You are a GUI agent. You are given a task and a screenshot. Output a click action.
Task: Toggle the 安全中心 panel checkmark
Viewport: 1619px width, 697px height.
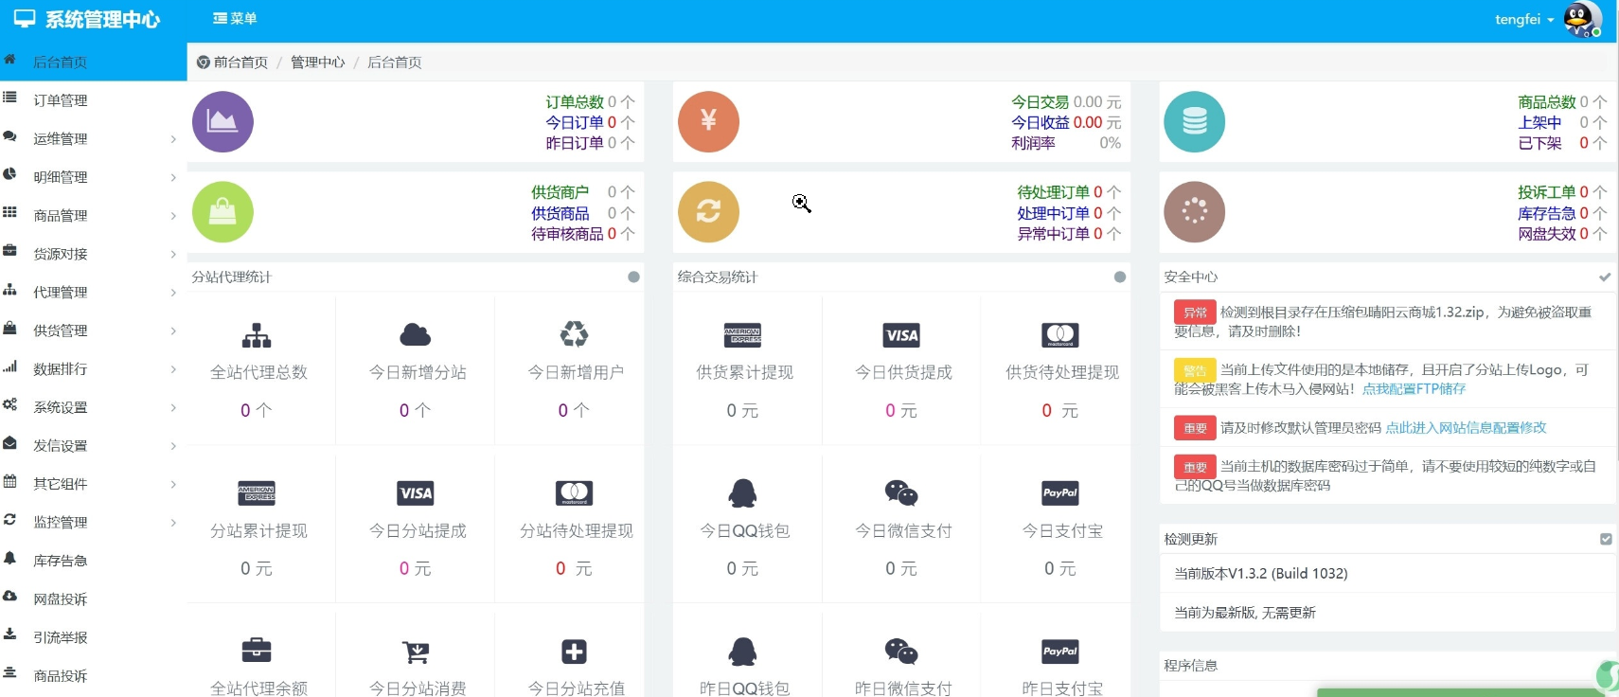(x=1605, y=277)
